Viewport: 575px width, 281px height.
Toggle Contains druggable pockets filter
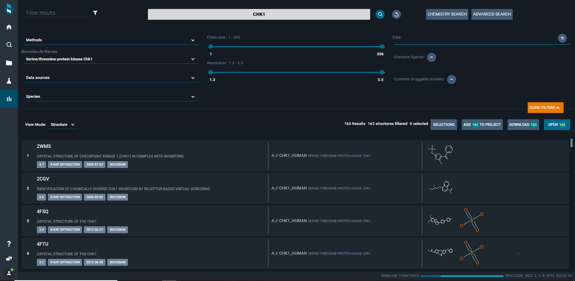[452, 80]
